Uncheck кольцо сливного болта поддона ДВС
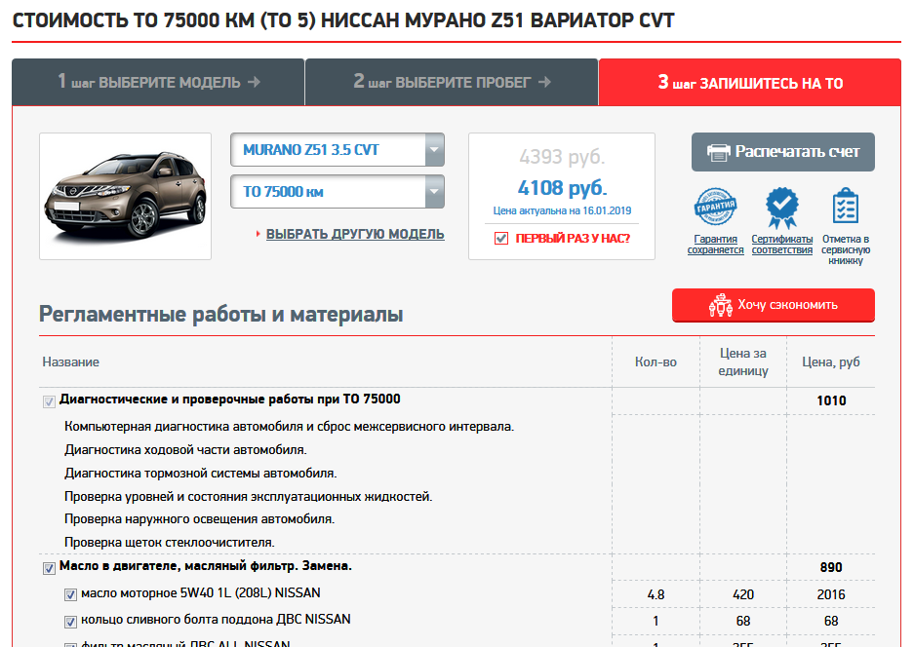This screenshot has width=914, height=647. (70, 622)
